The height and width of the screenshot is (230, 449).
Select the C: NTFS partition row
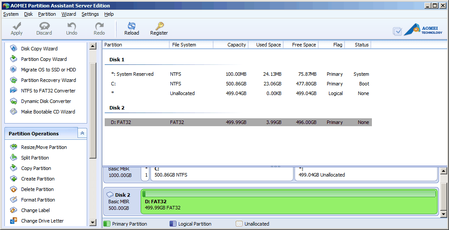tap(238, 84)
